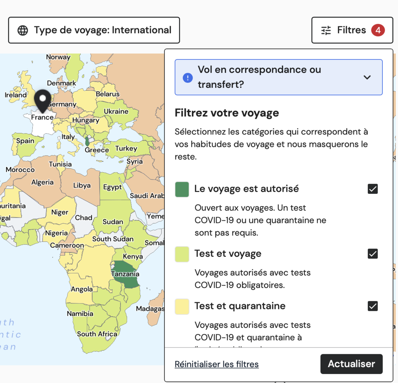Click Egypt on the map
Image resolution: width=398 pixels, height=383 pixels.
click(112, 187)
